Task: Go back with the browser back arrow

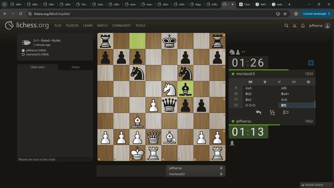Action: [x=5, y=14]
